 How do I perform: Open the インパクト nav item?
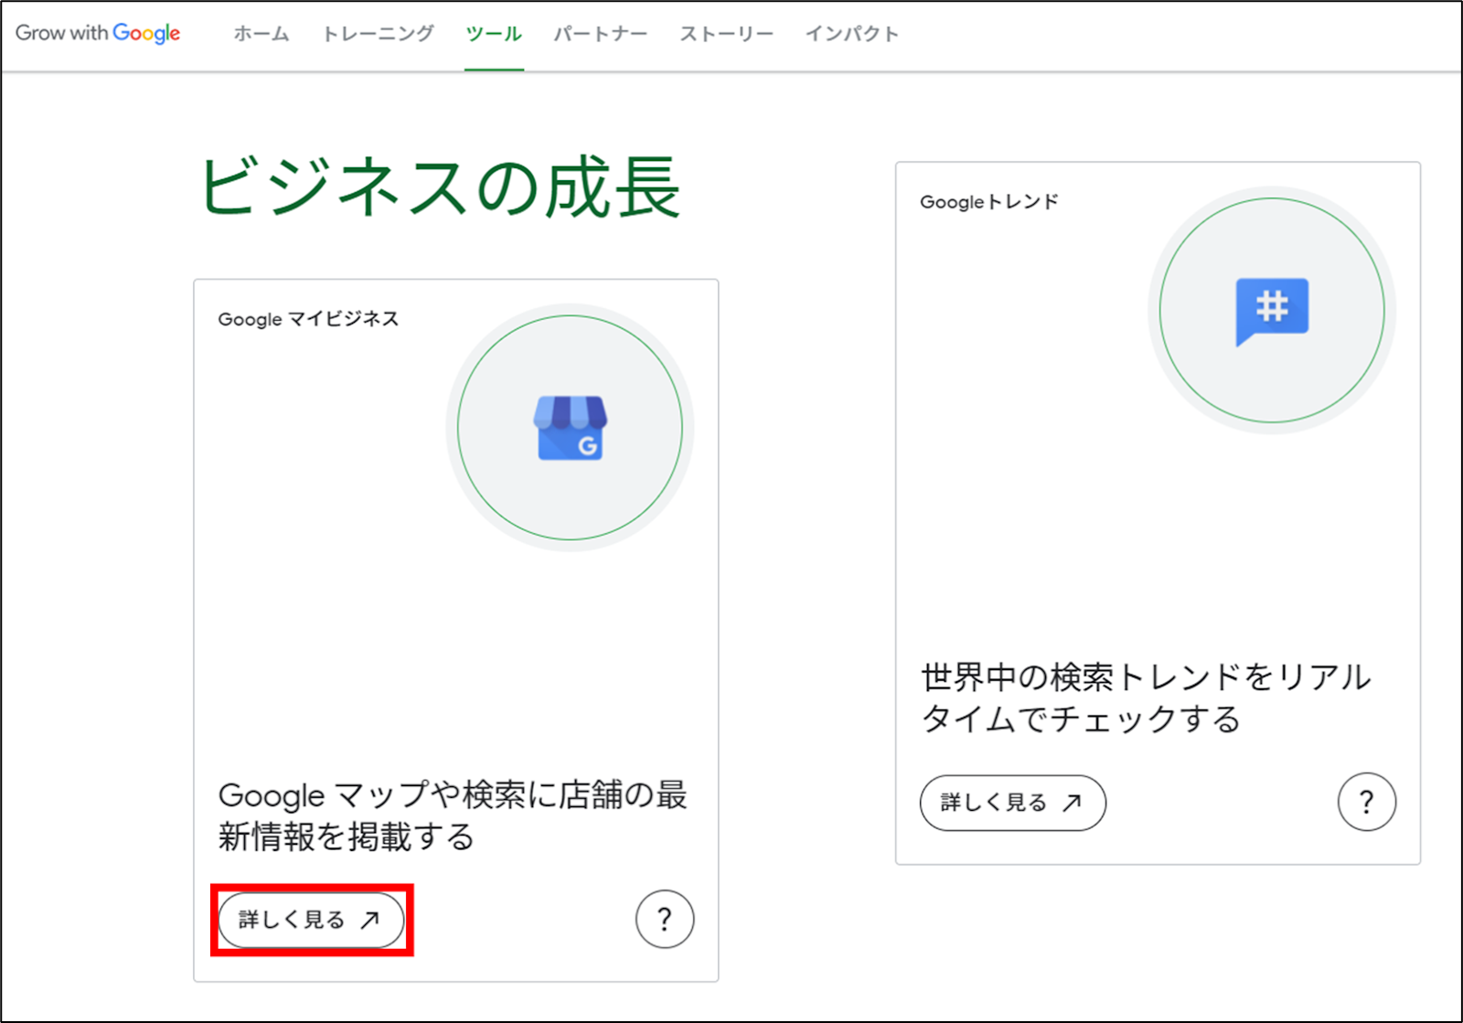coord(852,34)
